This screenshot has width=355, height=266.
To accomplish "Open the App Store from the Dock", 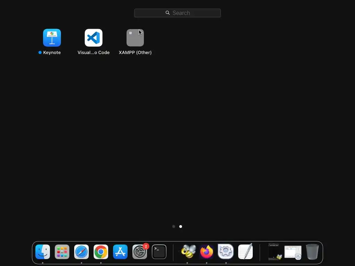I will (x=120, y=252).
